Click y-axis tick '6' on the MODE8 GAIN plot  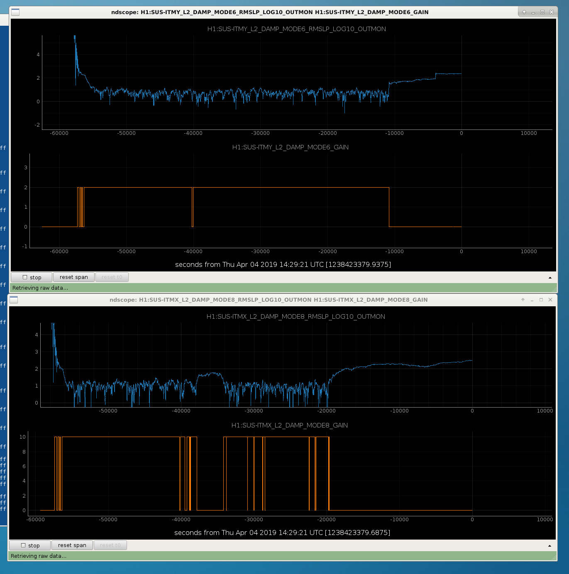(24, 466)
